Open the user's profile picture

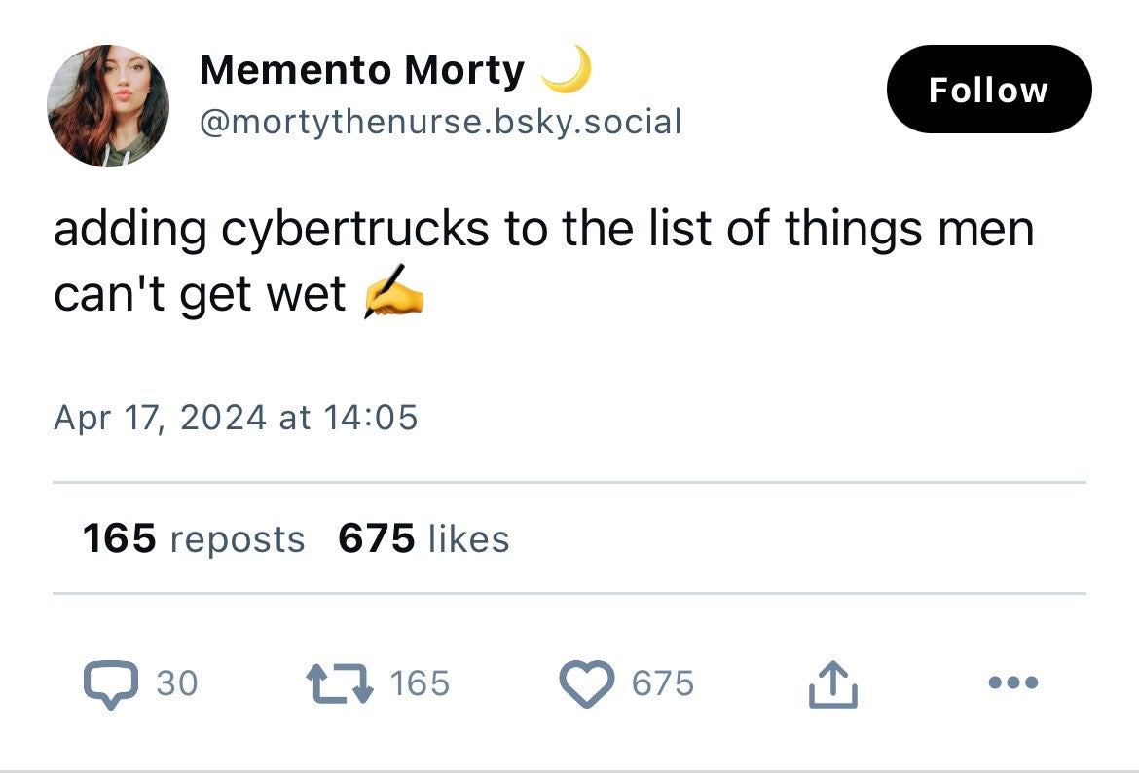pos(108,106)
